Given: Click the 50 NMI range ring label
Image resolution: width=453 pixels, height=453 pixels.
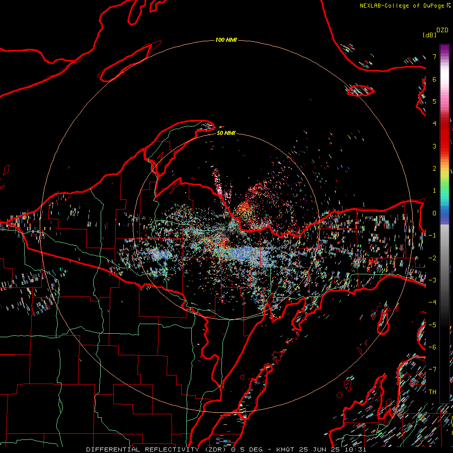Looking at the screenshot, I should click(226, 133).
